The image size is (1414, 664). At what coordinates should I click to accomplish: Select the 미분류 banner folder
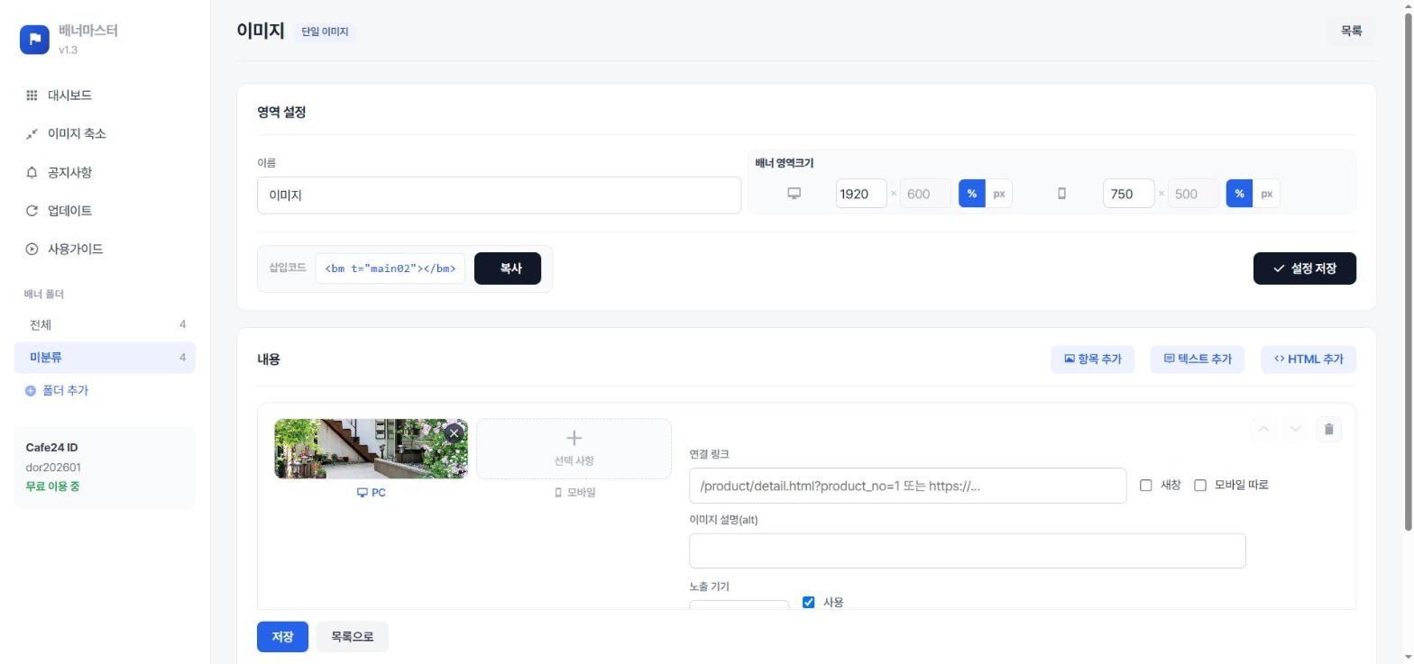[105, 358]
